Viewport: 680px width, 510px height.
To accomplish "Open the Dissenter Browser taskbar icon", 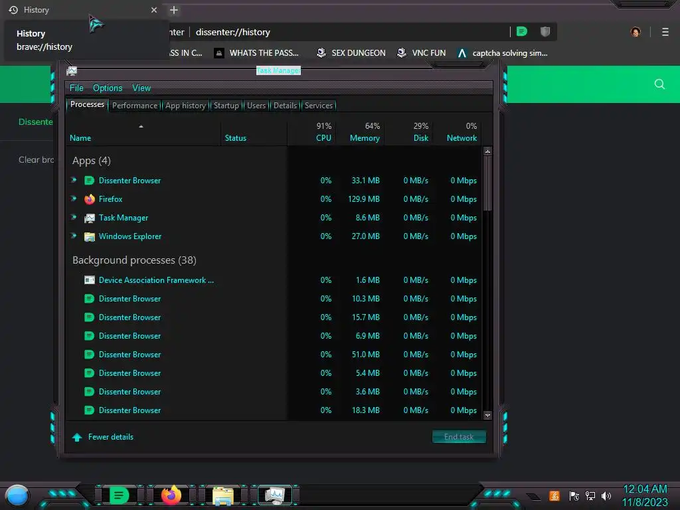I will click(x=119, y=495).
